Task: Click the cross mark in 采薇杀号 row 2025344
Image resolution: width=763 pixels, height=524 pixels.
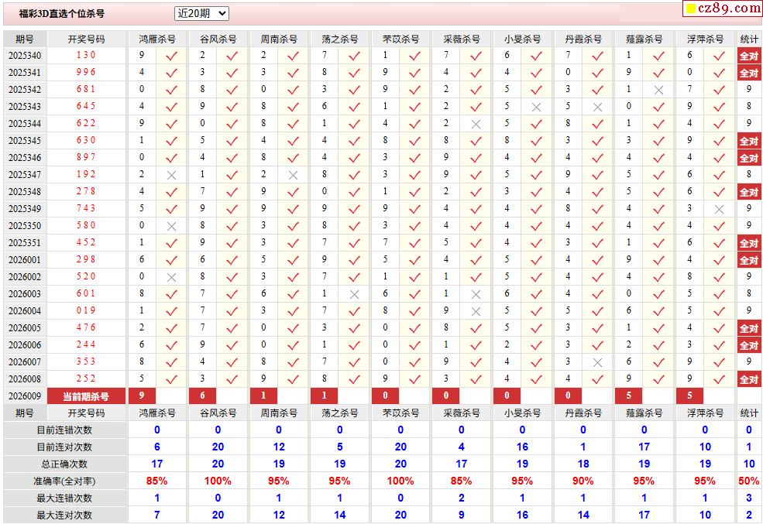Action: click(x=476, y=124)
